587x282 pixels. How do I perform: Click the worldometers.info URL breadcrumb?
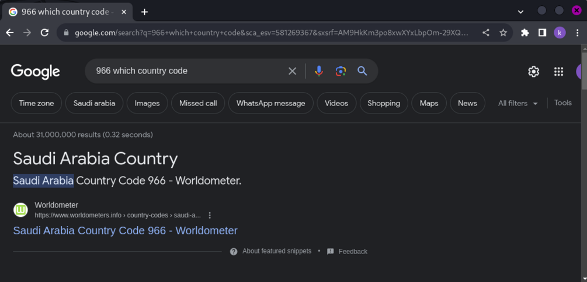click(x=117, y=216)
